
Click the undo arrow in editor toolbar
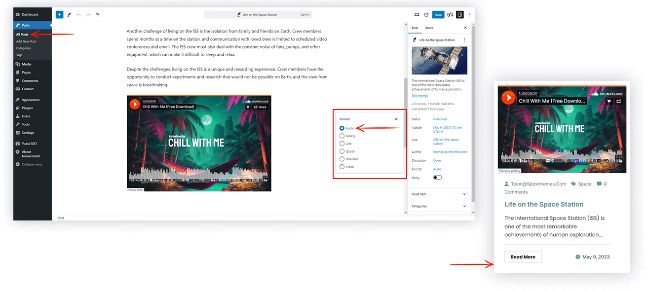tap(79, 15)
